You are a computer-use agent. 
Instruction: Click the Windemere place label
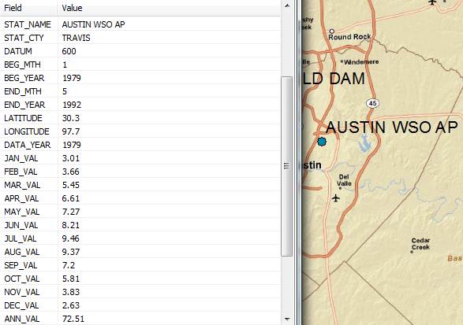click(x=361, y=62)
